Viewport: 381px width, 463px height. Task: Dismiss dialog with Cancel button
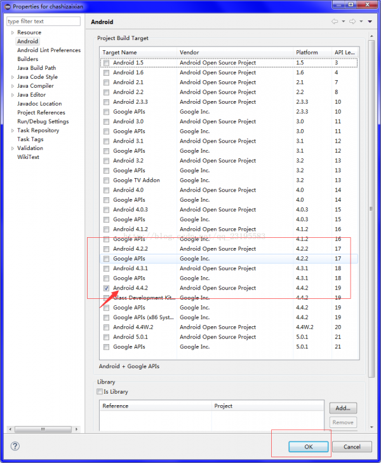352,446
